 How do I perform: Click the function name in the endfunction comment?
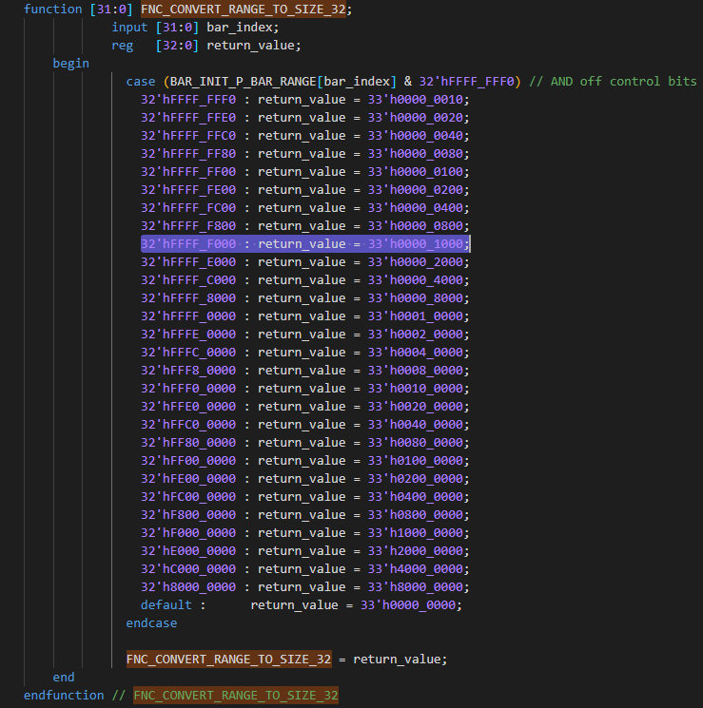[236, 695]
